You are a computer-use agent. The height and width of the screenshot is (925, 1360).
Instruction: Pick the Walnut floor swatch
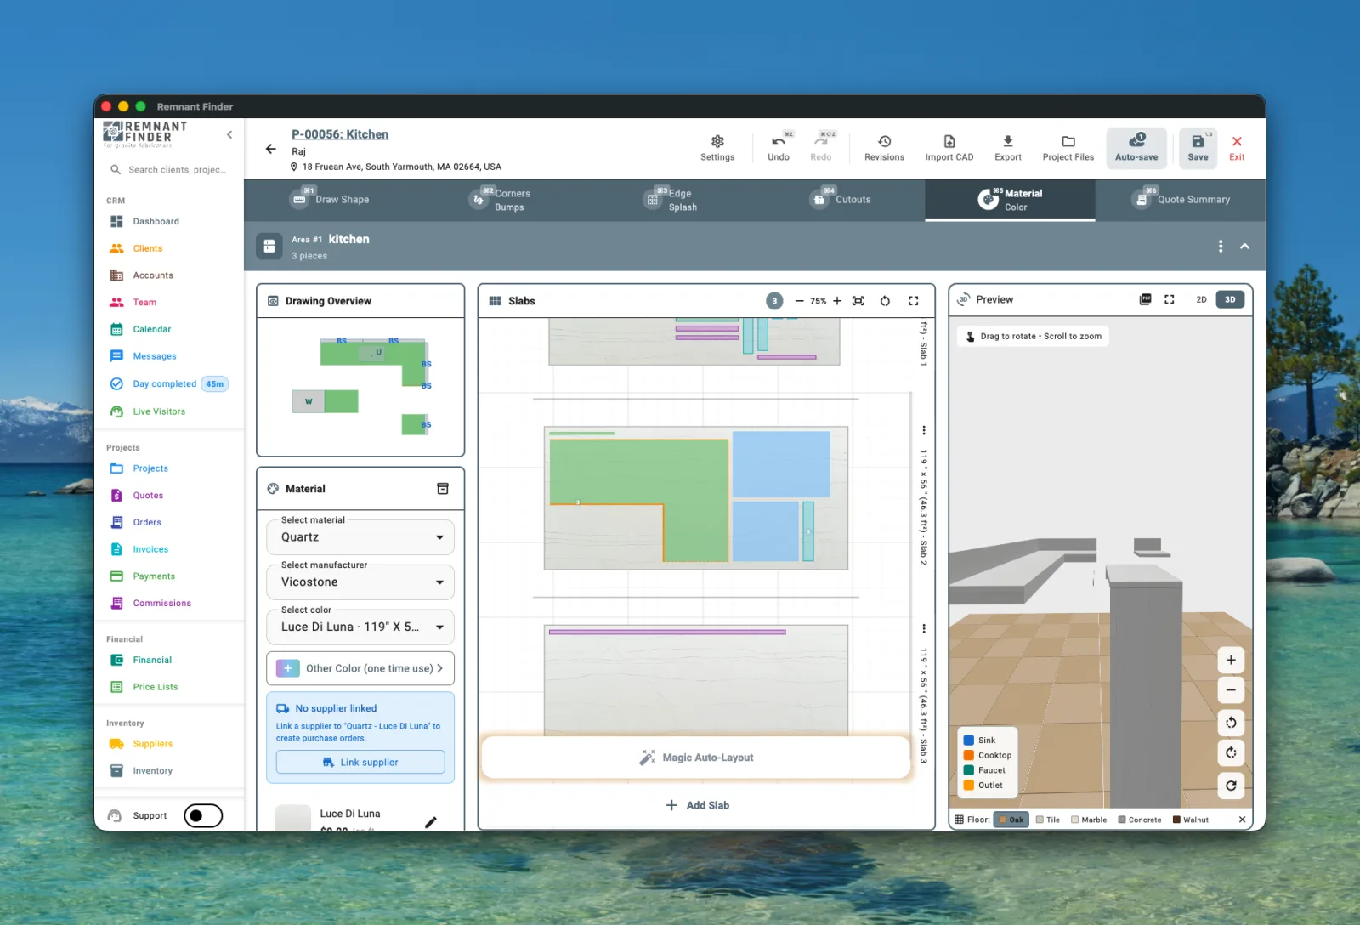[1191, 820]
